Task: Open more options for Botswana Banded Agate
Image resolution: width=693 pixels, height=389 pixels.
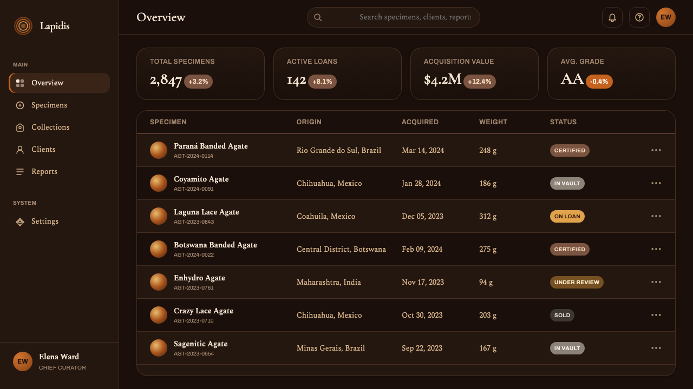Action: point(656,249)
